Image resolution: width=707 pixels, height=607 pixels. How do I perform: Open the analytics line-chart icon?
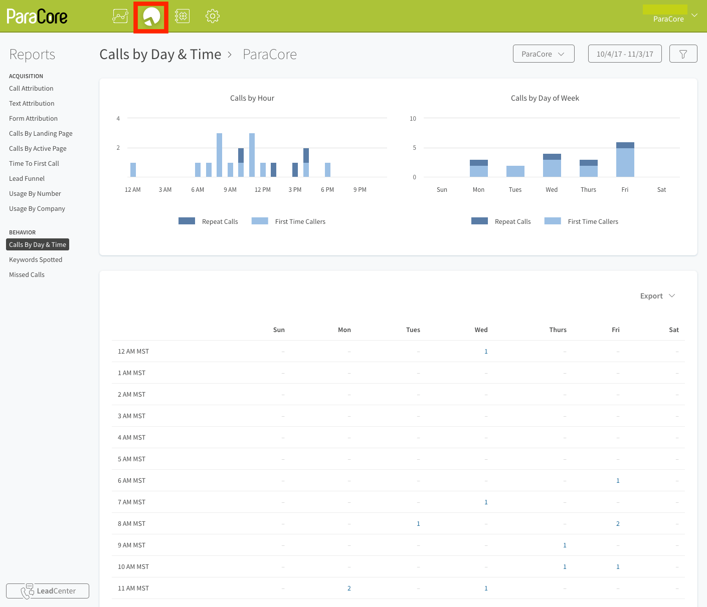point(120,16)
